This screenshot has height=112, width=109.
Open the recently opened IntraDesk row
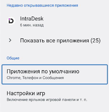click(x=54, y=21)
